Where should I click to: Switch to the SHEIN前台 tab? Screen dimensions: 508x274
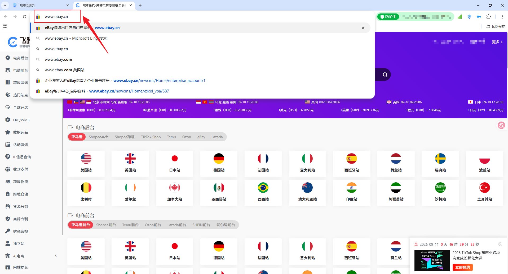(201, 225)
